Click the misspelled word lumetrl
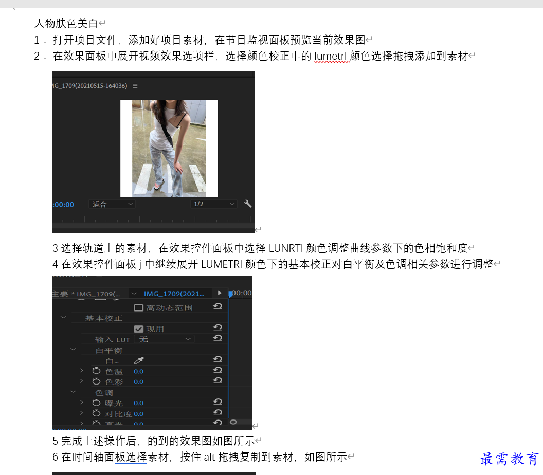This screenshot has height=475, width=543. [x=332, y=56]
